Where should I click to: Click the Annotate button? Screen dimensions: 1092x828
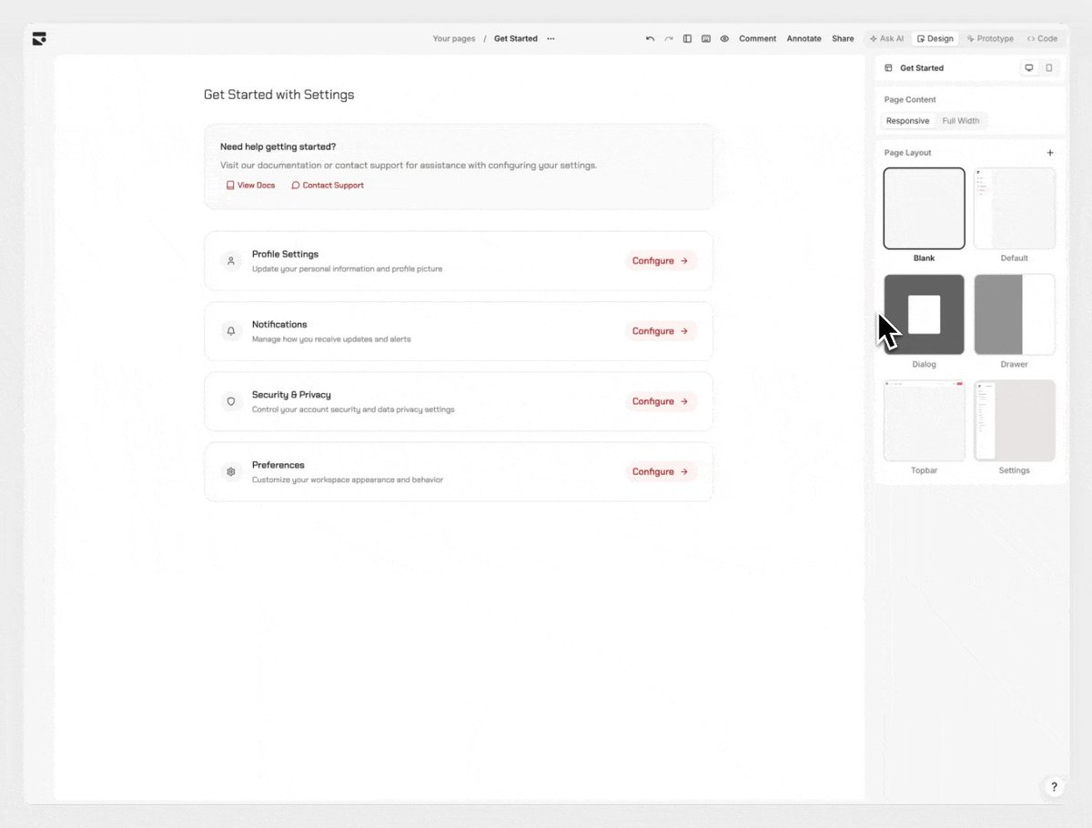coord(804,39)
